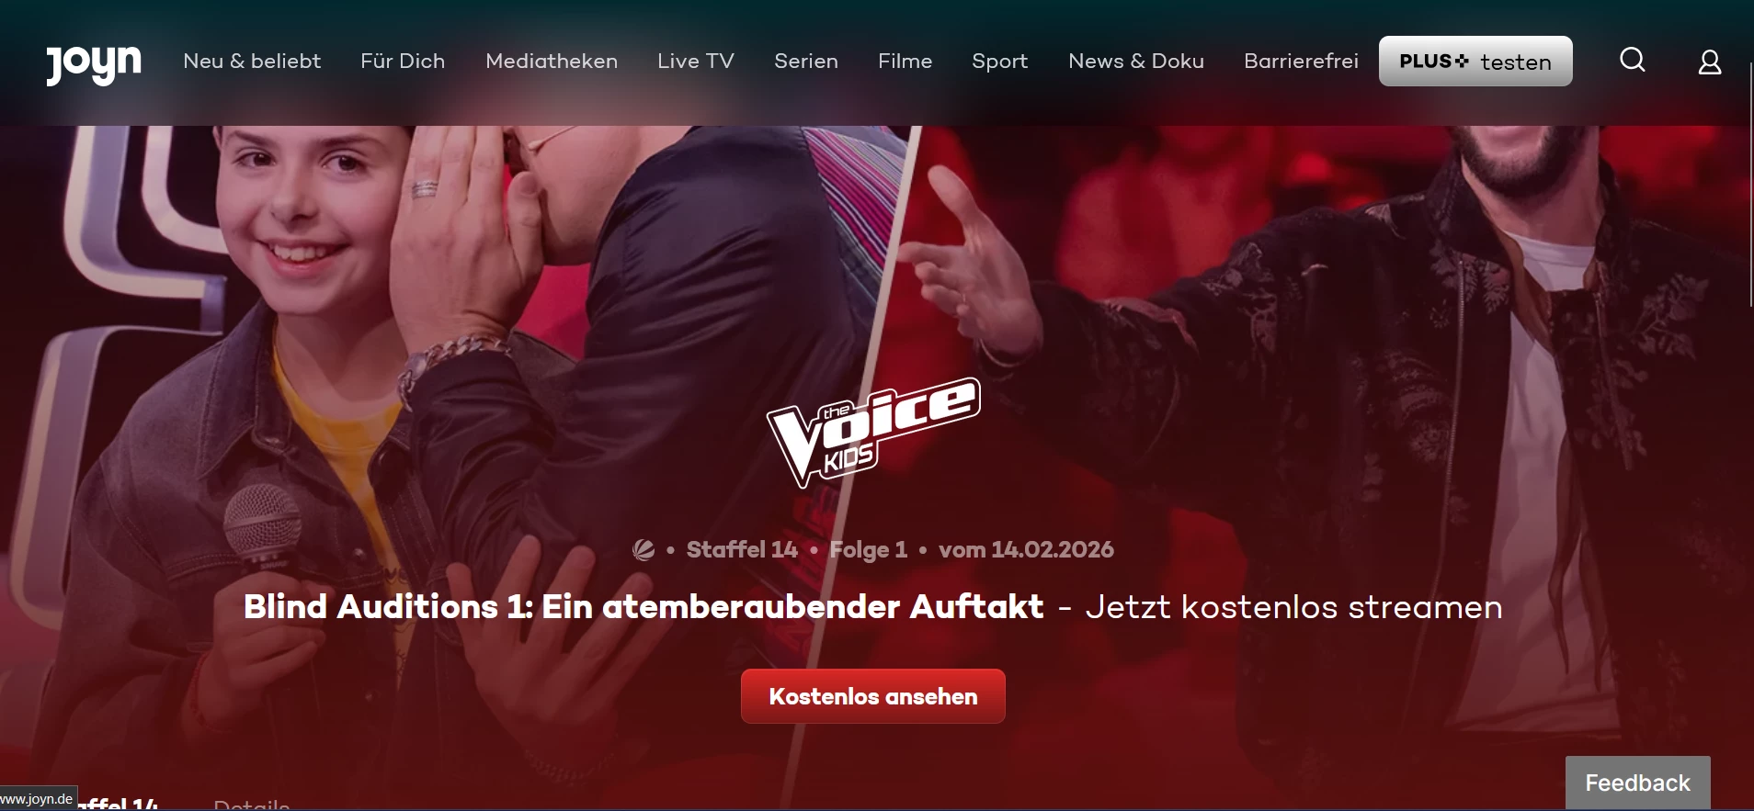Click the Joyn logo

click(94, 63)
